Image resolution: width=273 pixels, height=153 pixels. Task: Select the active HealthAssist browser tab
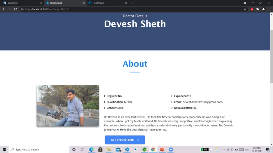[65, 3]
